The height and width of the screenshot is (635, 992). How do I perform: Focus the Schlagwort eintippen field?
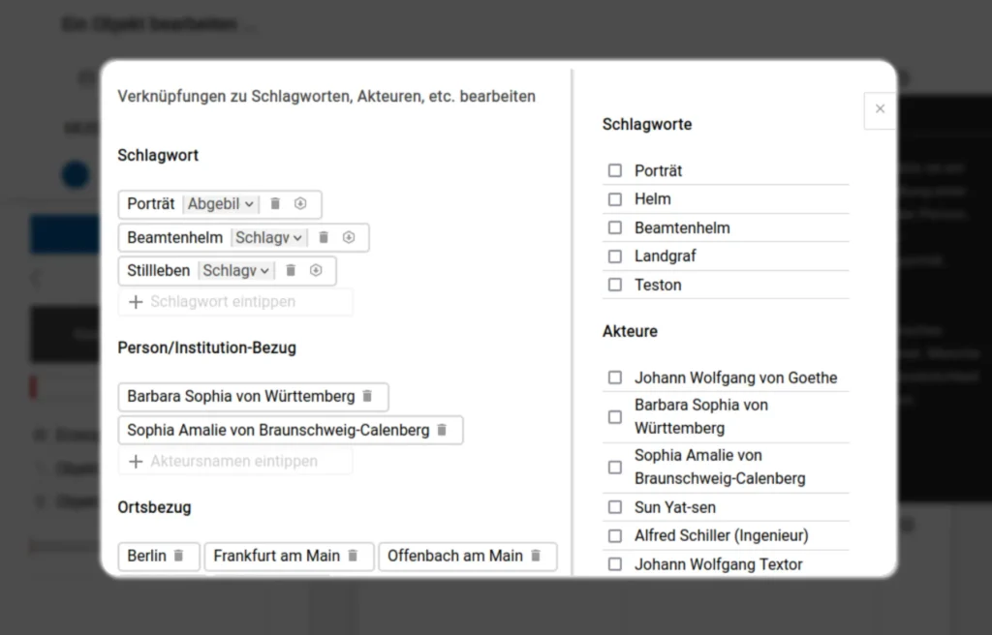point(235,302)
